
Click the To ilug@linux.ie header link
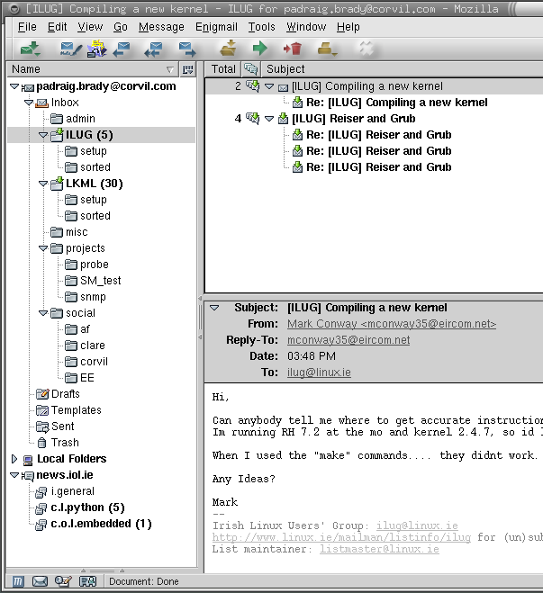point(319,373)
